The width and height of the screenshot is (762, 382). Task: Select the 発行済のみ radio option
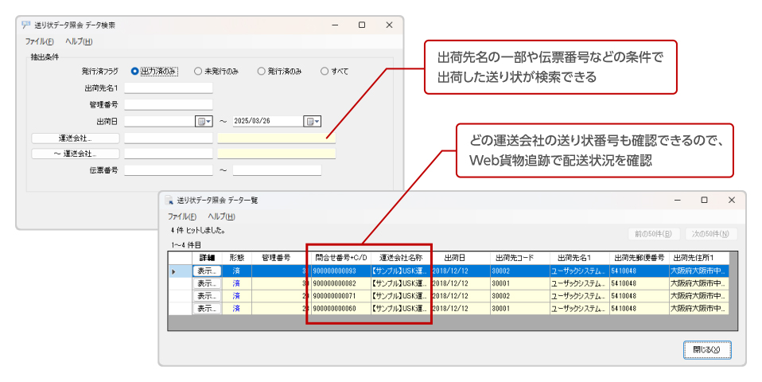tap(261, 72)
